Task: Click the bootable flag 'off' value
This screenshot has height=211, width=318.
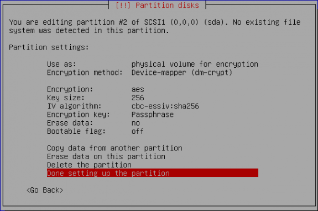Action: point(138,131)
